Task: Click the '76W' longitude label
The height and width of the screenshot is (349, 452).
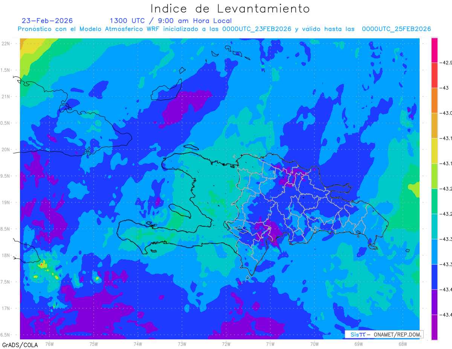Action: click(49, 344)
